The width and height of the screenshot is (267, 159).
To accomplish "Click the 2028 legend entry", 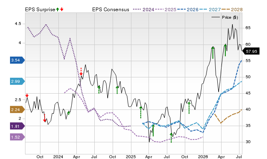I will coord(232,10).
